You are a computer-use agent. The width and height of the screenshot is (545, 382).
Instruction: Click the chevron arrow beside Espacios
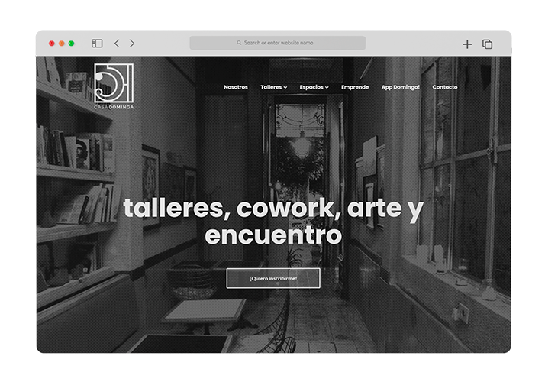pyautogui.click(x=327, y=88)
